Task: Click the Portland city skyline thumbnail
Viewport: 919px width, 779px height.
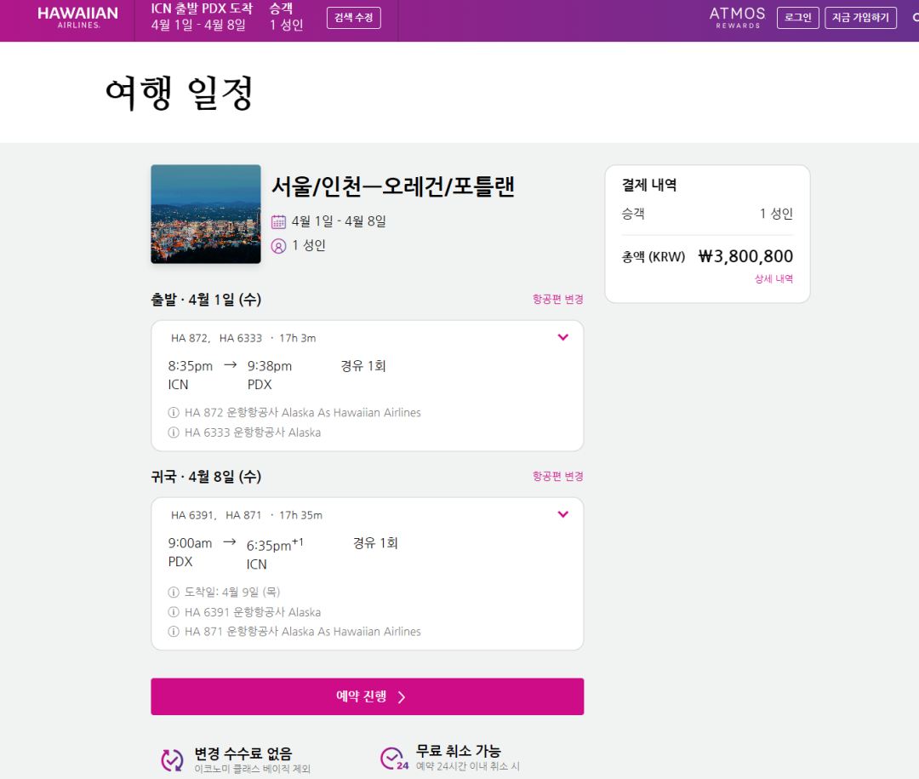Action: point(206,214)
